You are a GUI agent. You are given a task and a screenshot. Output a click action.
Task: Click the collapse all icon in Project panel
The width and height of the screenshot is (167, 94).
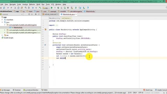[32, 14]
